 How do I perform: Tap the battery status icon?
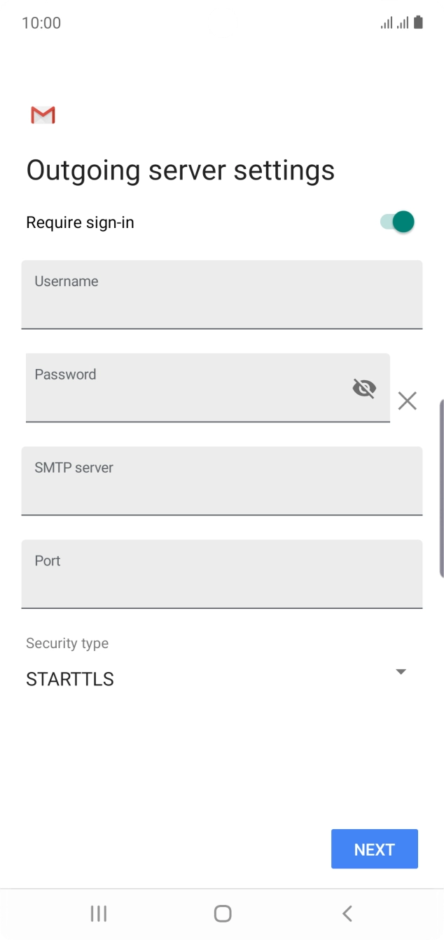pos(418,22)
